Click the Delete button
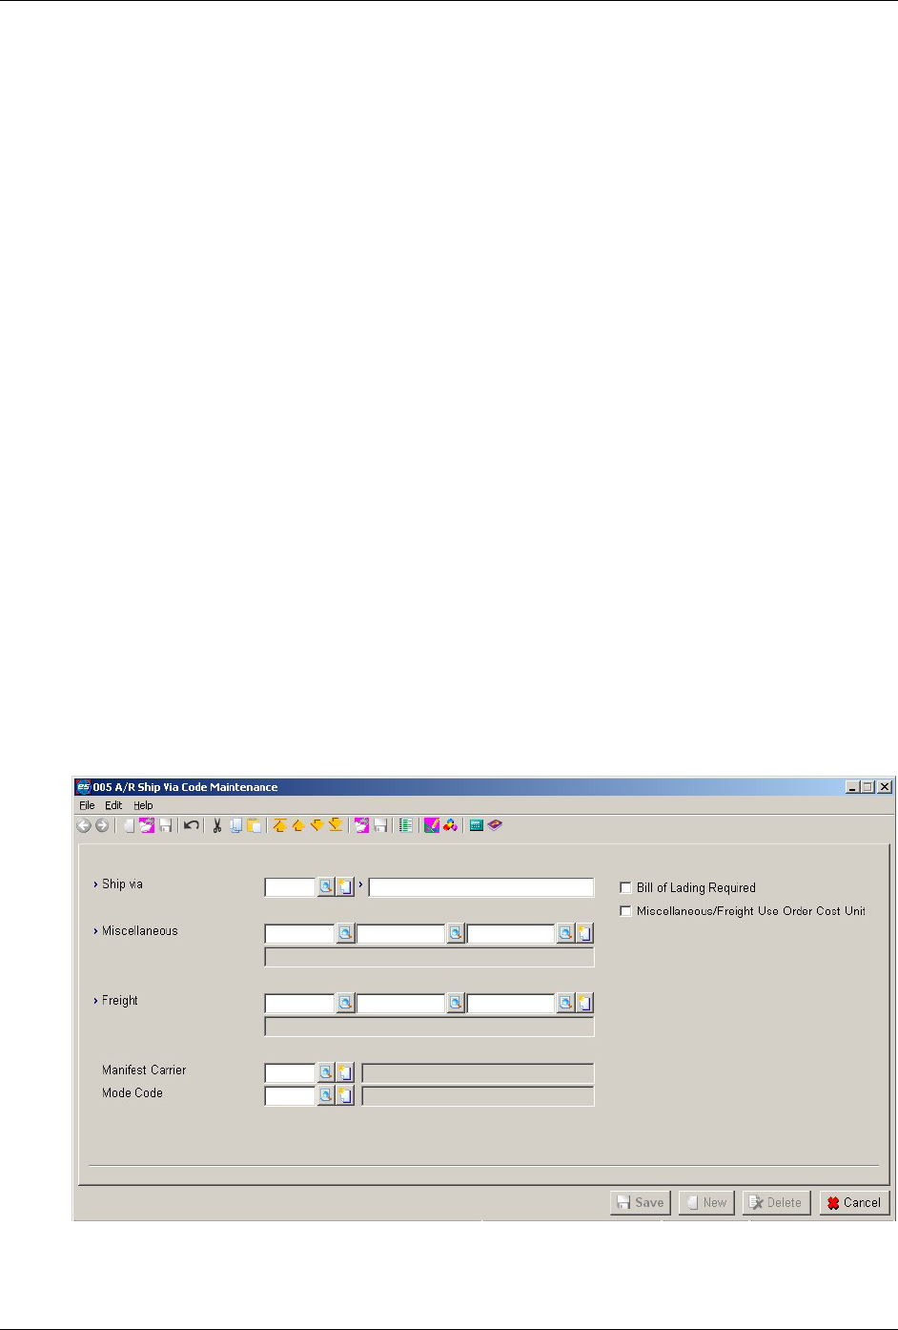The width and height of the screenshot is (898, 1330). click(x=777, y=1202)
